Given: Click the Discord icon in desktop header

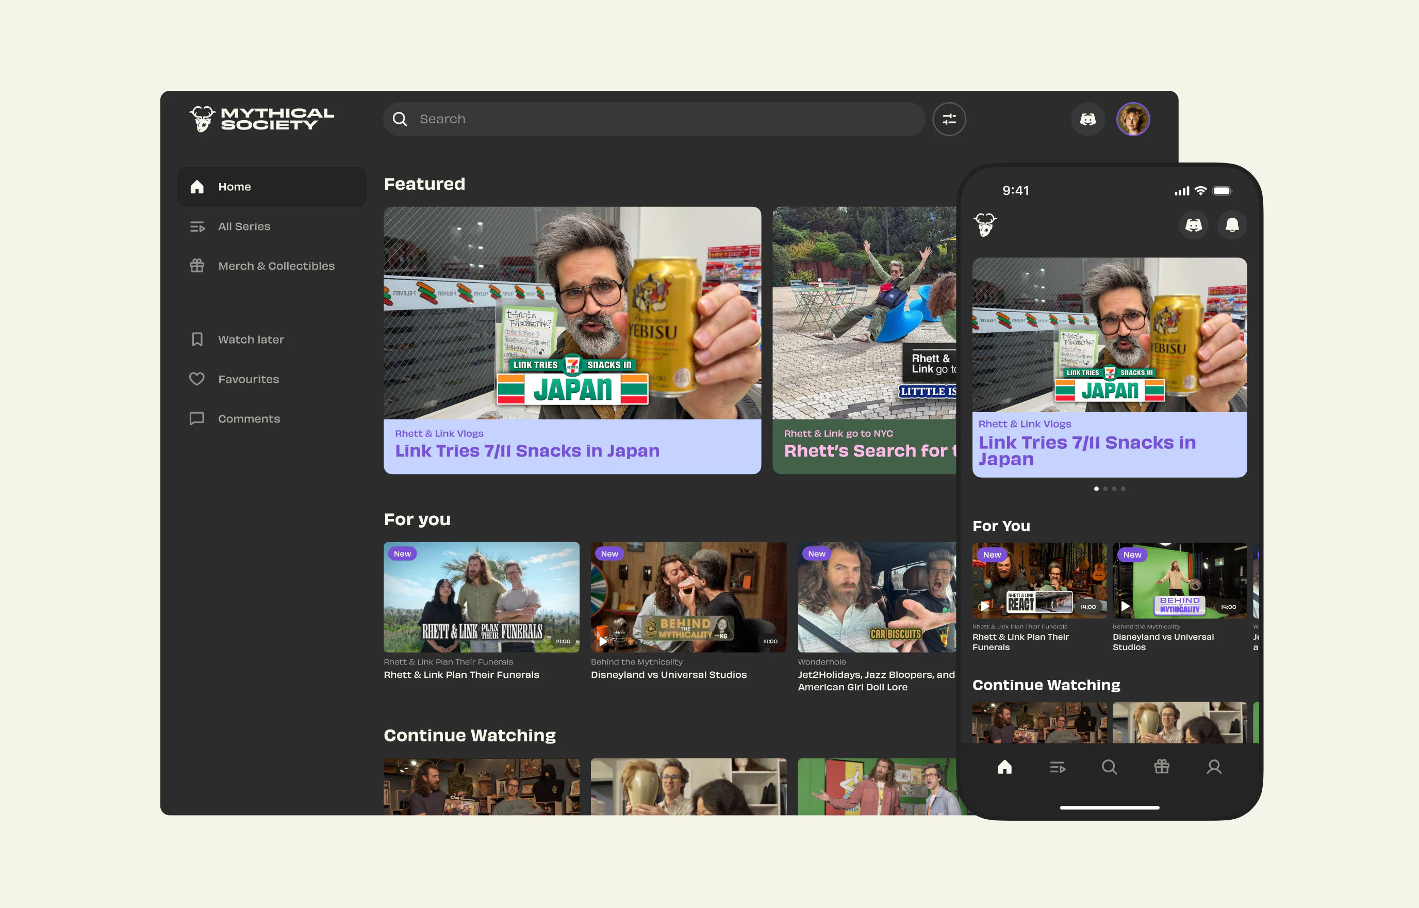Looking at the screenshot, I should (1087, 119).
